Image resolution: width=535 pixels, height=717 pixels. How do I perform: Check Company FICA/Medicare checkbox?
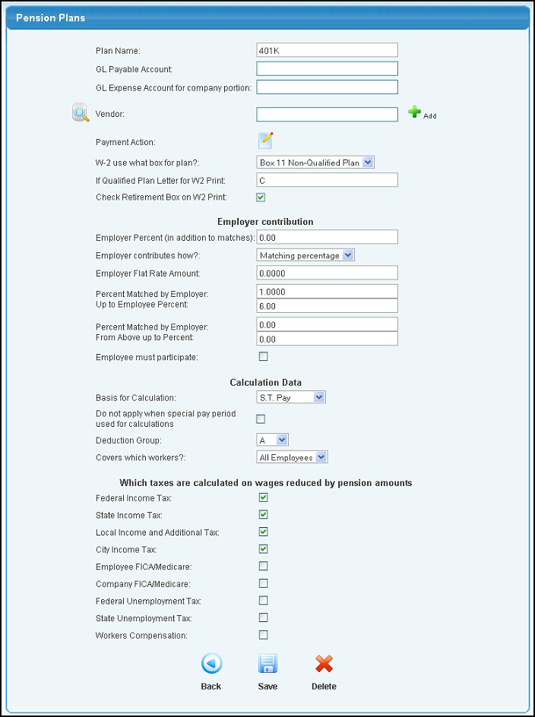[263, 583]
